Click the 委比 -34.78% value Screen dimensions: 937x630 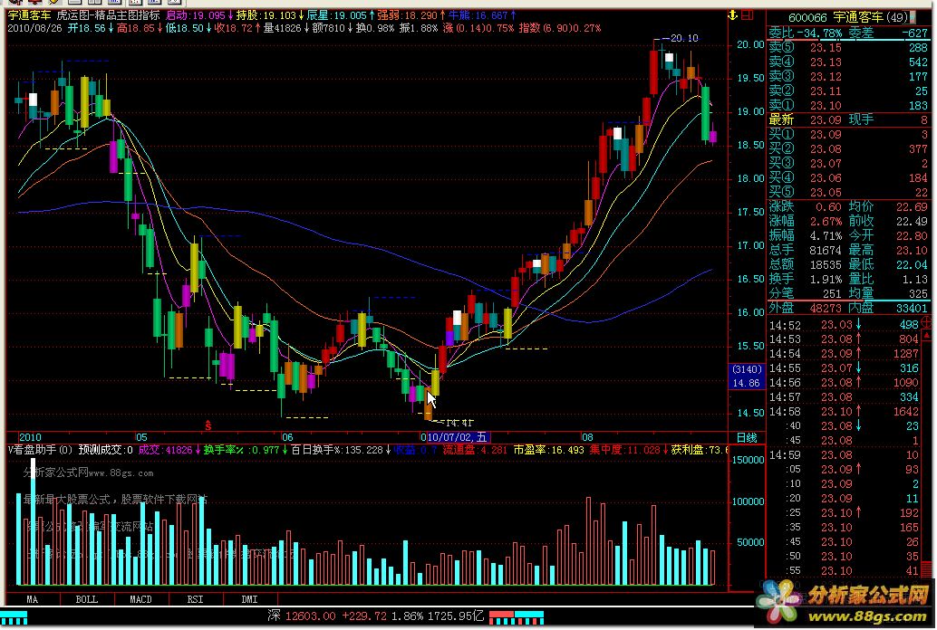(806, 33)
